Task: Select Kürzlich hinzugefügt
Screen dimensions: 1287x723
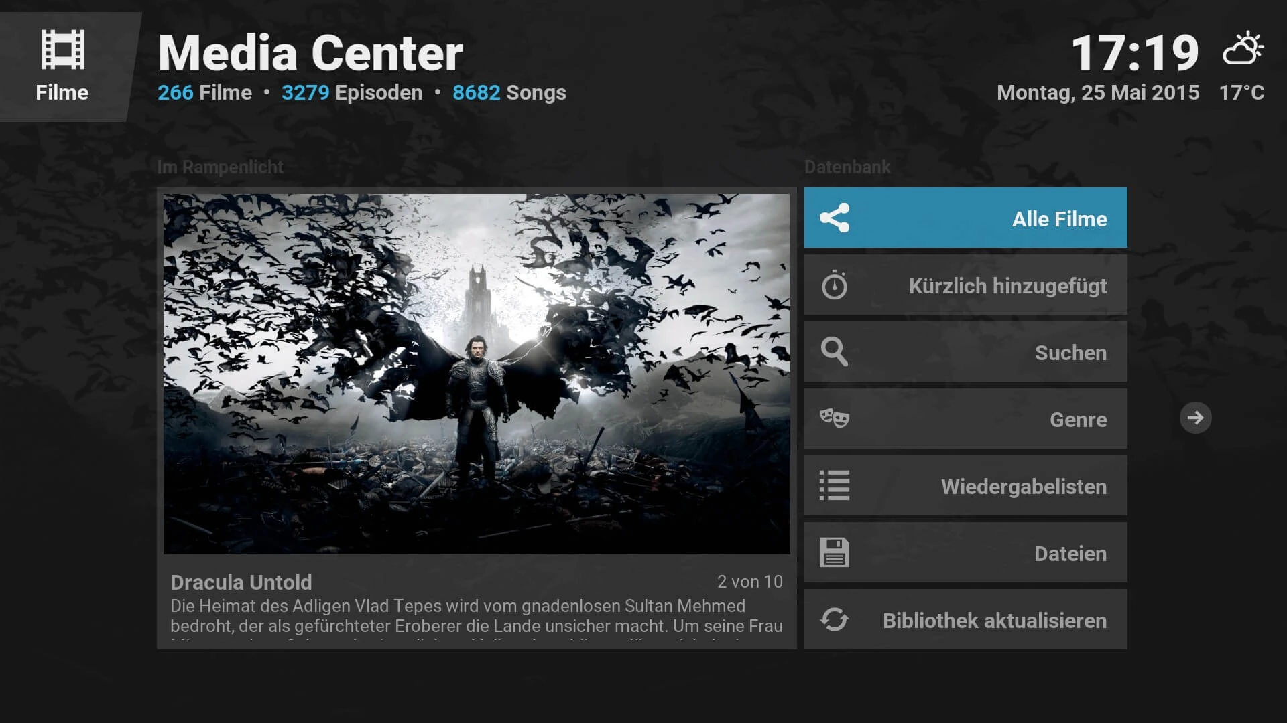Action: [x=966, y=285]
